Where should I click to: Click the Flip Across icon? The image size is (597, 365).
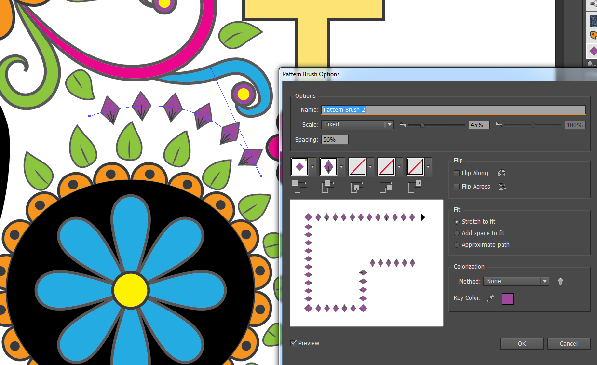[502, 187]
